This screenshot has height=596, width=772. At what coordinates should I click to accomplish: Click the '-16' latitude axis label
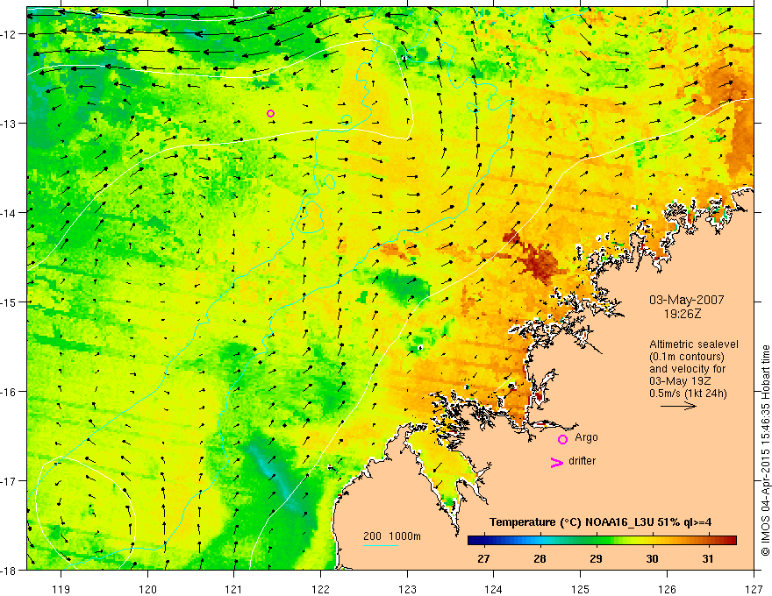10,392
